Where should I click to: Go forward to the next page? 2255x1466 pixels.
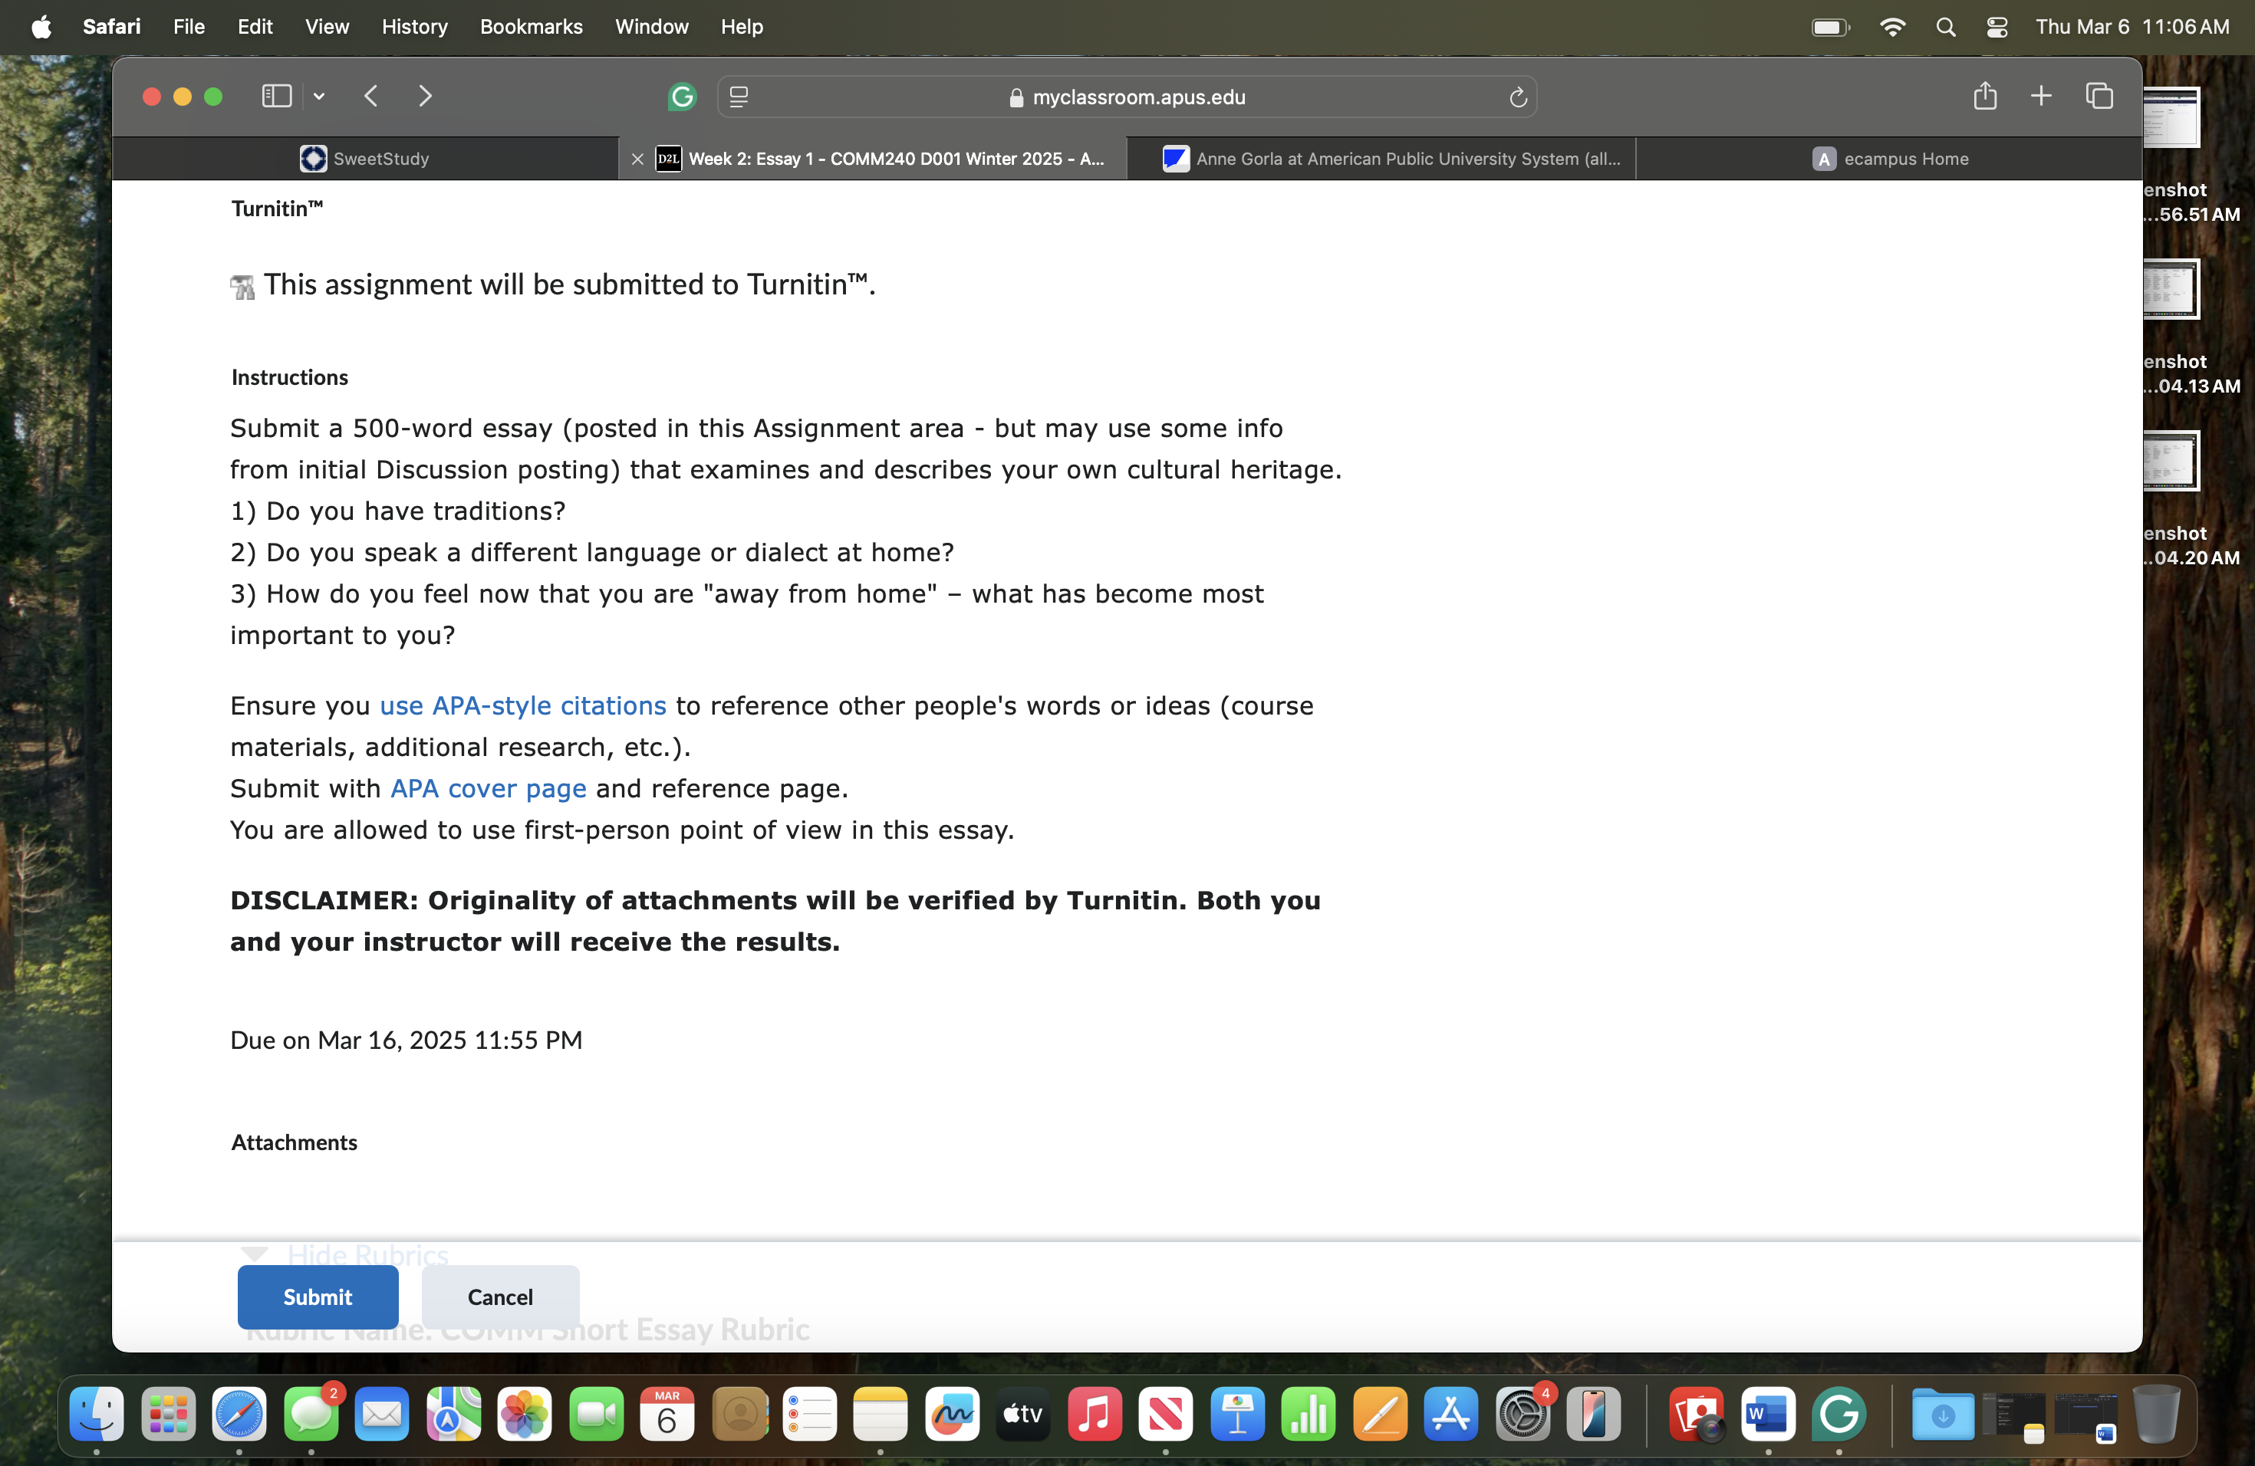click(426, 97)
